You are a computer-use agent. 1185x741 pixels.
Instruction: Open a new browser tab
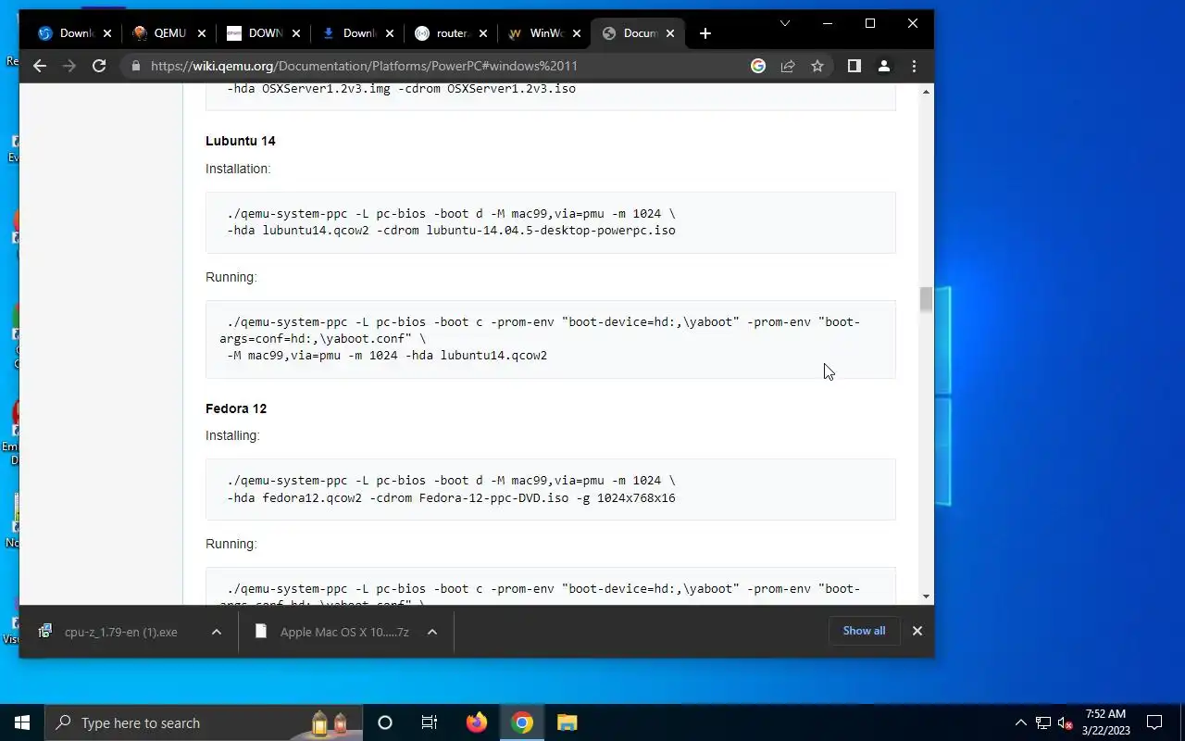[705, 33]
